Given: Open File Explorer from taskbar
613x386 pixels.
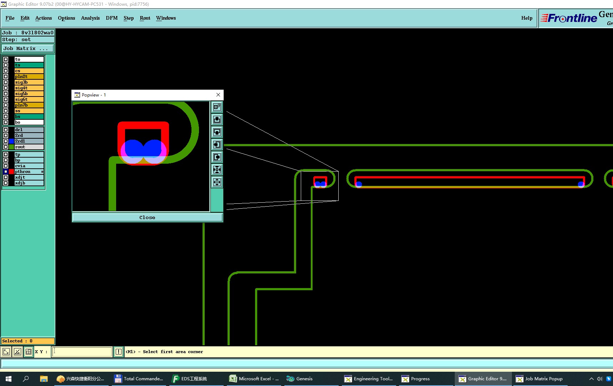Looking at the screenshot, I should pyautogui.click(x=44, y=379).
